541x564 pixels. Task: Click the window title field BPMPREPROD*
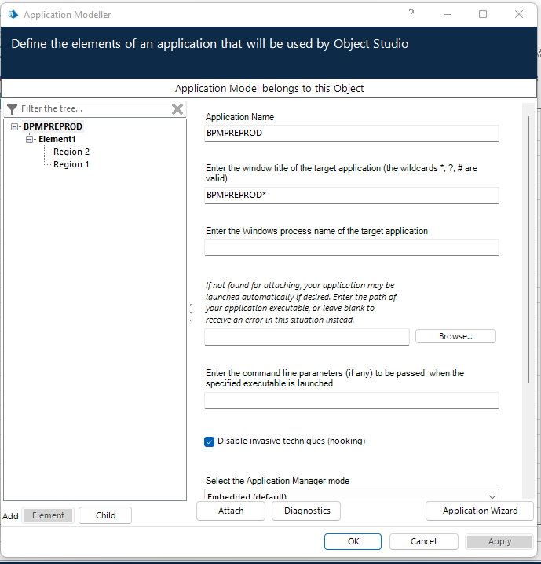pos(352,195)
